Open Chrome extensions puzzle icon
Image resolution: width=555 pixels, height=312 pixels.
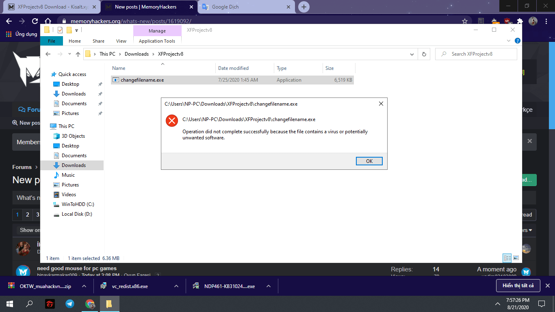click(520, 21)
